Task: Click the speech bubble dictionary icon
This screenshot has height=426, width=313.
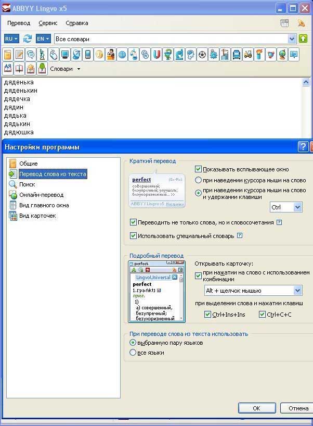Action: point(294,55)
